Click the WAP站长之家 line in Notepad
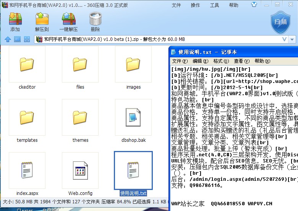The height and width of the screenshot is (211, 298). (x=222, y=204)
